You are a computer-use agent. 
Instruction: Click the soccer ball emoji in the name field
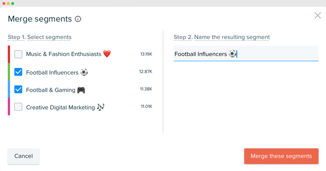[x=233, y=54]
